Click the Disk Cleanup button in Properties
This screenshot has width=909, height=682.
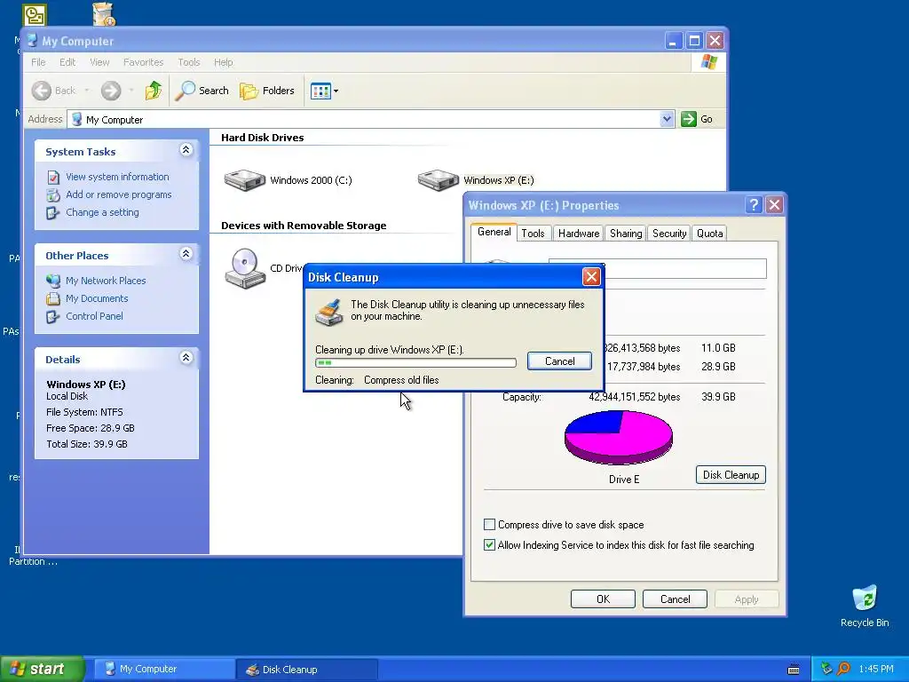point(731,475)
